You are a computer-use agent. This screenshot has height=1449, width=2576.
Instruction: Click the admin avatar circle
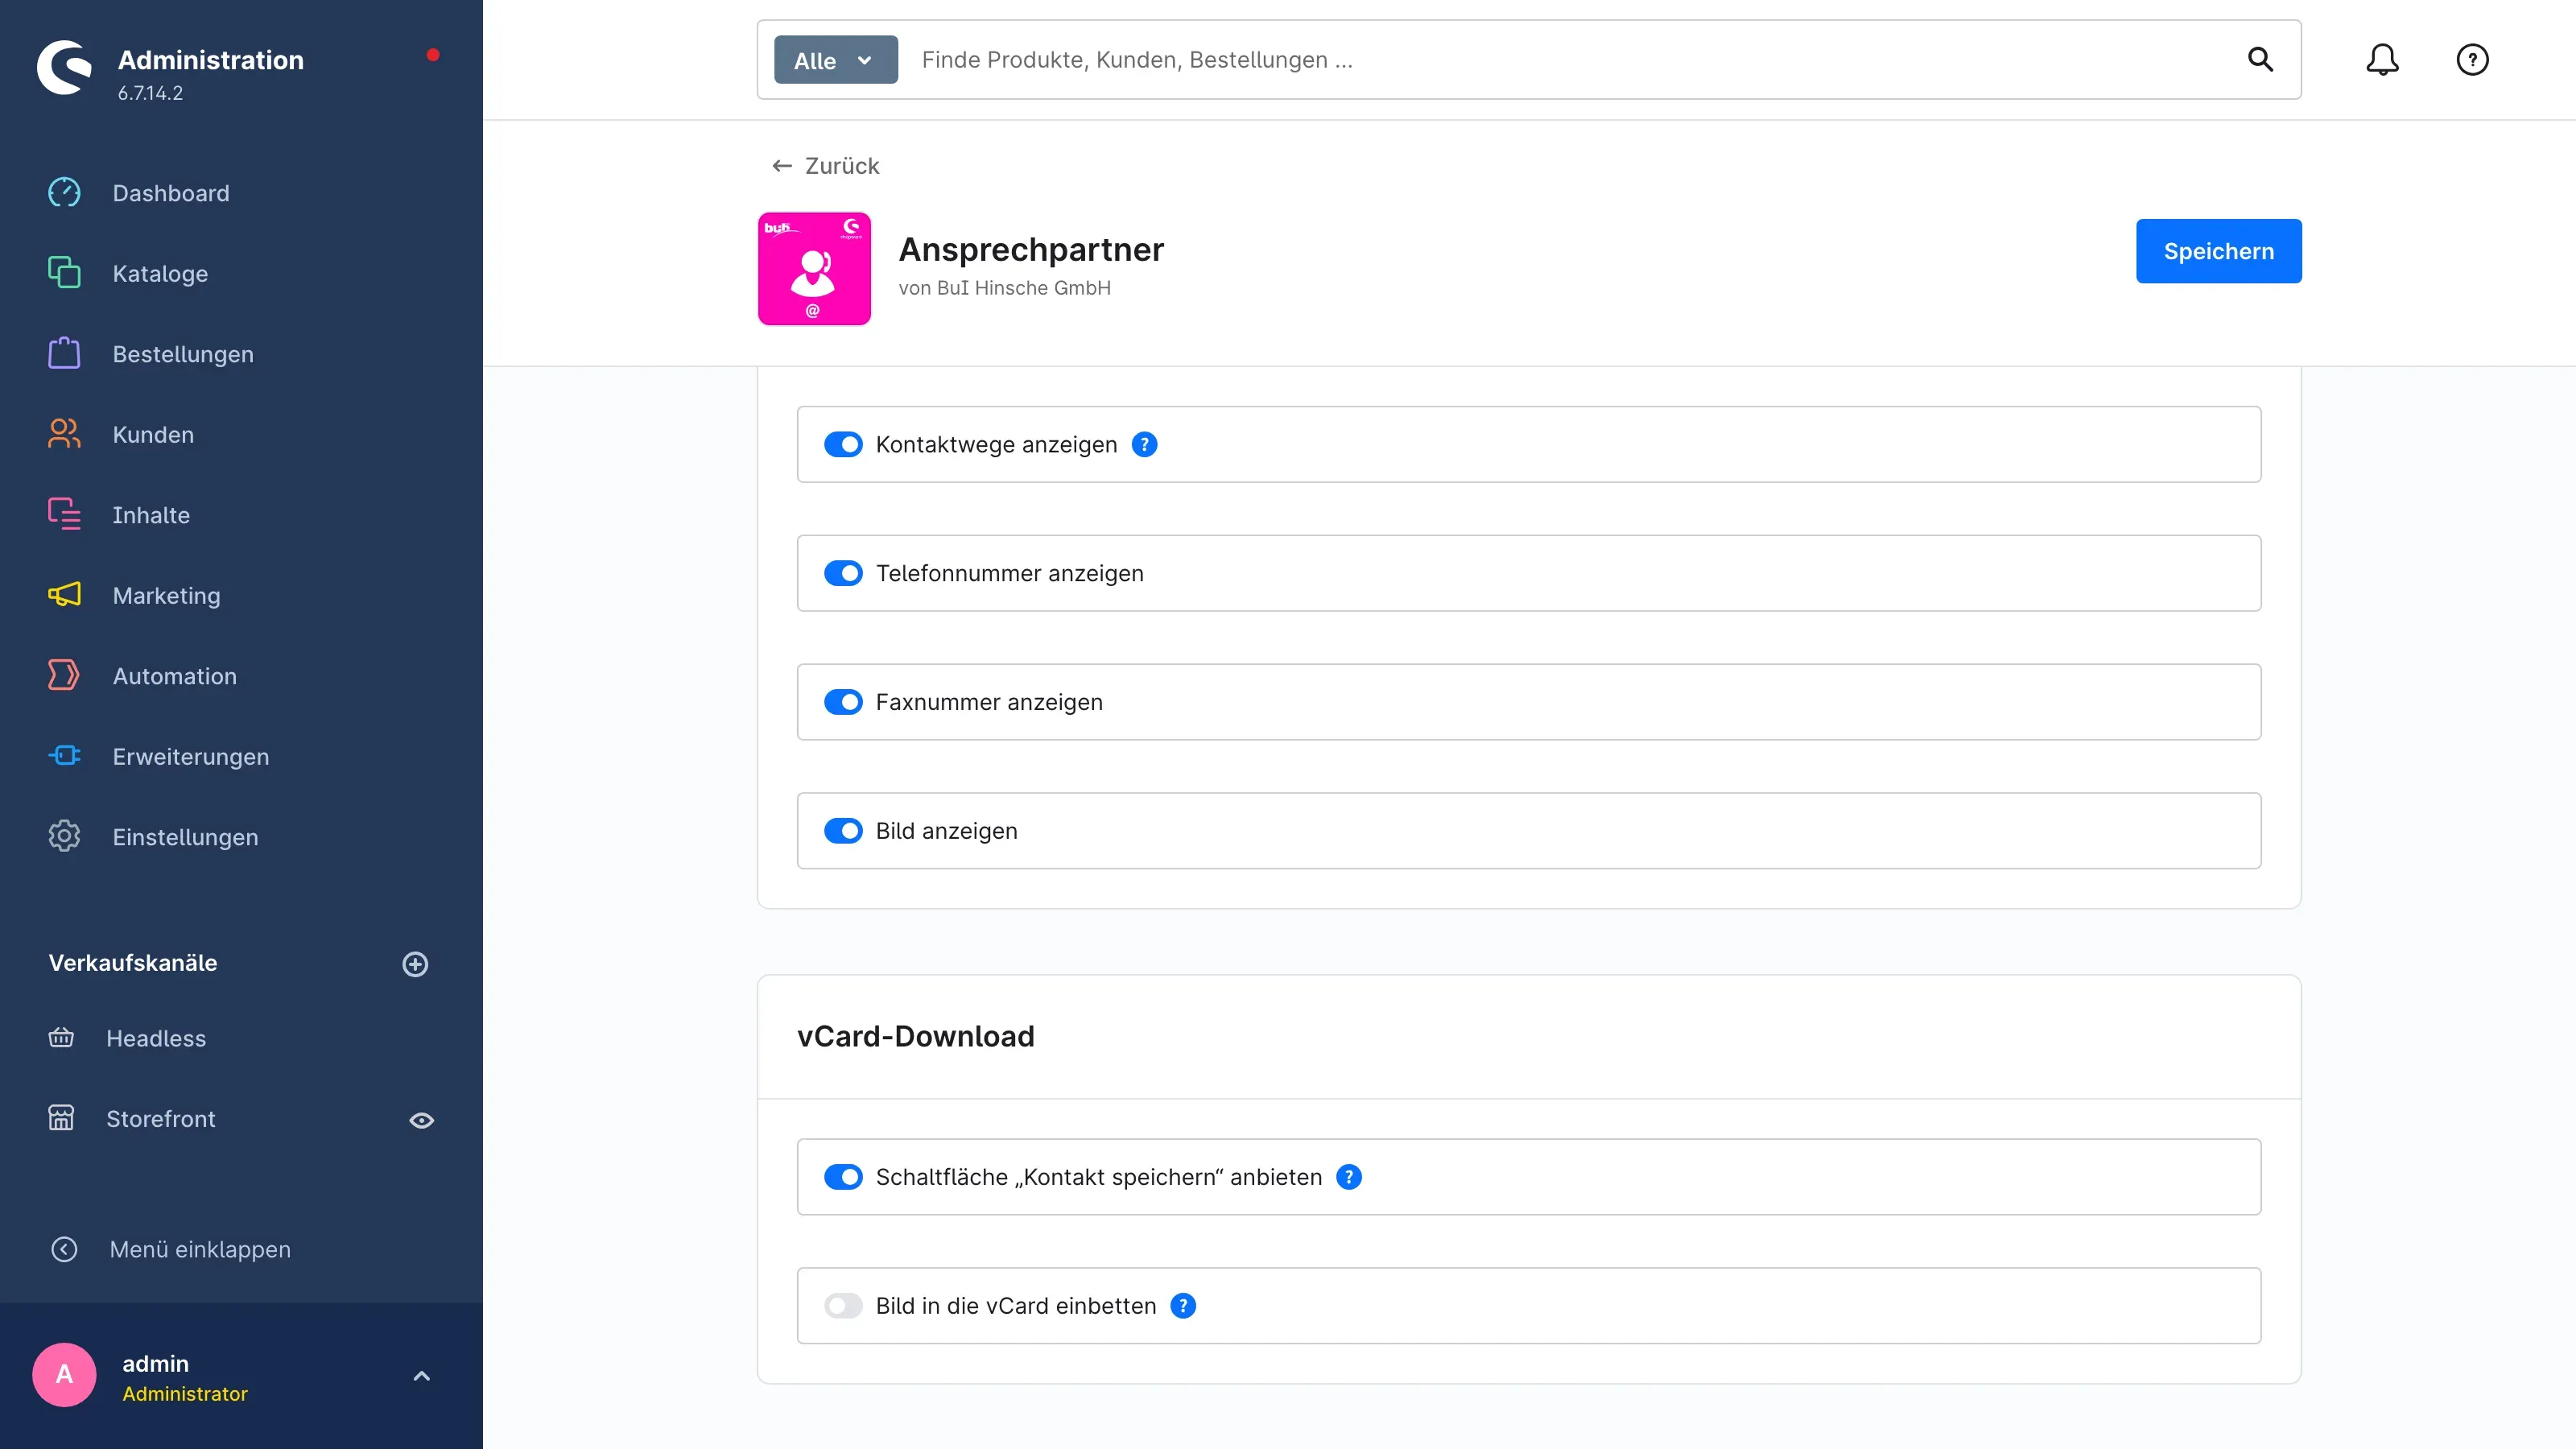coord(64,1375)
